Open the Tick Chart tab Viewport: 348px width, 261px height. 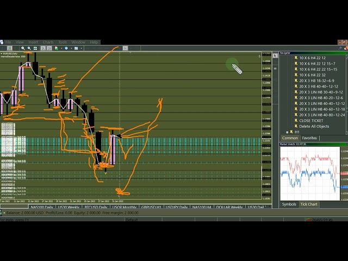(x=309, y=204)
